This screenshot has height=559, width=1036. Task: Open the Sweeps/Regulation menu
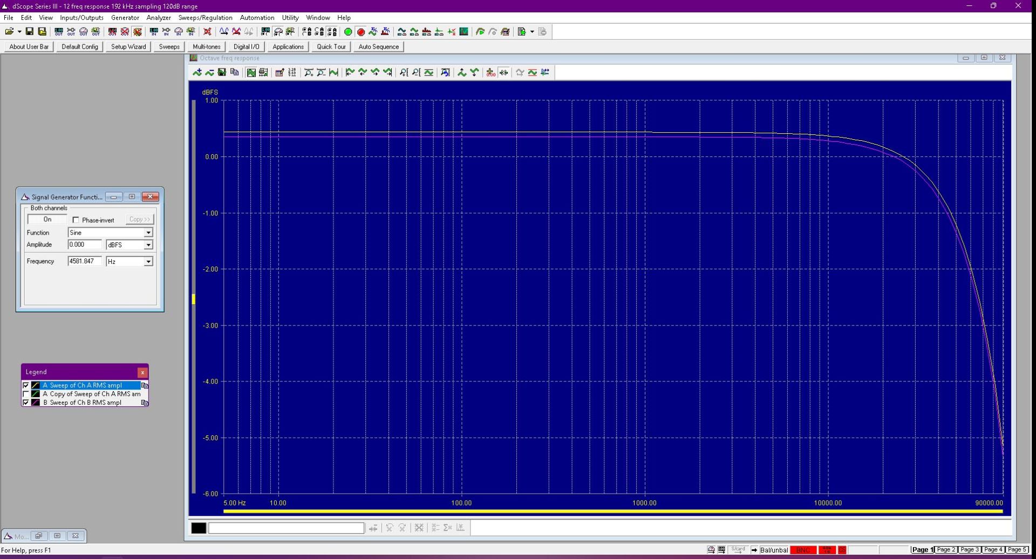[x=205, y=18]
